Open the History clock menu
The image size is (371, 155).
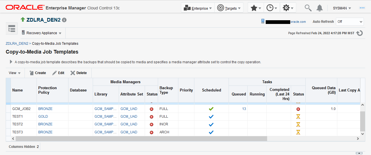click(x=272, y=8)
